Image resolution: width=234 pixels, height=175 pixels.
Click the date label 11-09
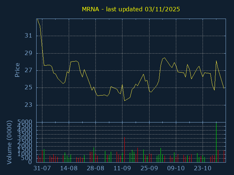[x=122, y=168]
